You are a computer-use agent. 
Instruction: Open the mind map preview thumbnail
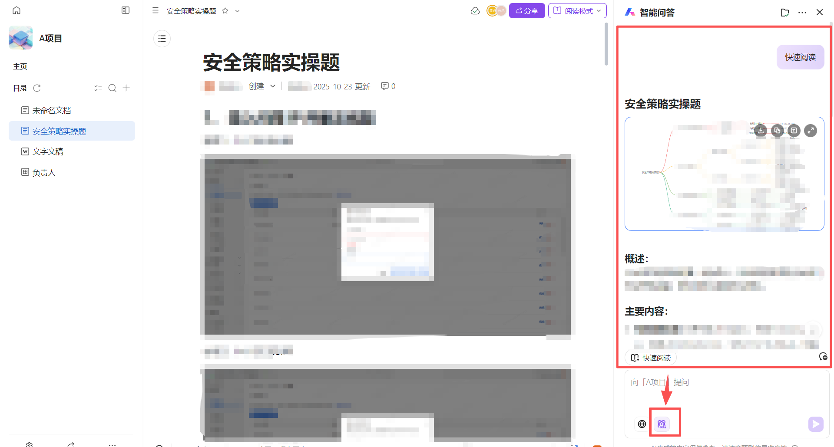coord(724,174)
